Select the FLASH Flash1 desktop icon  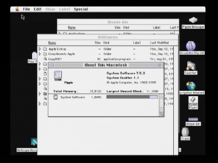pyautogui.click(x=193, y=103)
